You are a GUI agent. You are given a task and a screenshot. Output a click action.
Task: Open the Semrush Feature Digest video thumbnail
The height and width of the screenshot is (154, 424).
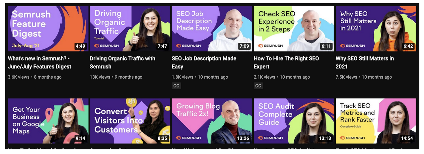click(x=48, y=29)
